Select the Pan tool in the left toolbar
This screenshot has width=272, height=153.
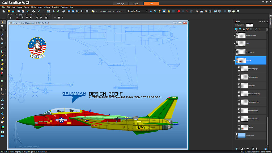[2, 22]
